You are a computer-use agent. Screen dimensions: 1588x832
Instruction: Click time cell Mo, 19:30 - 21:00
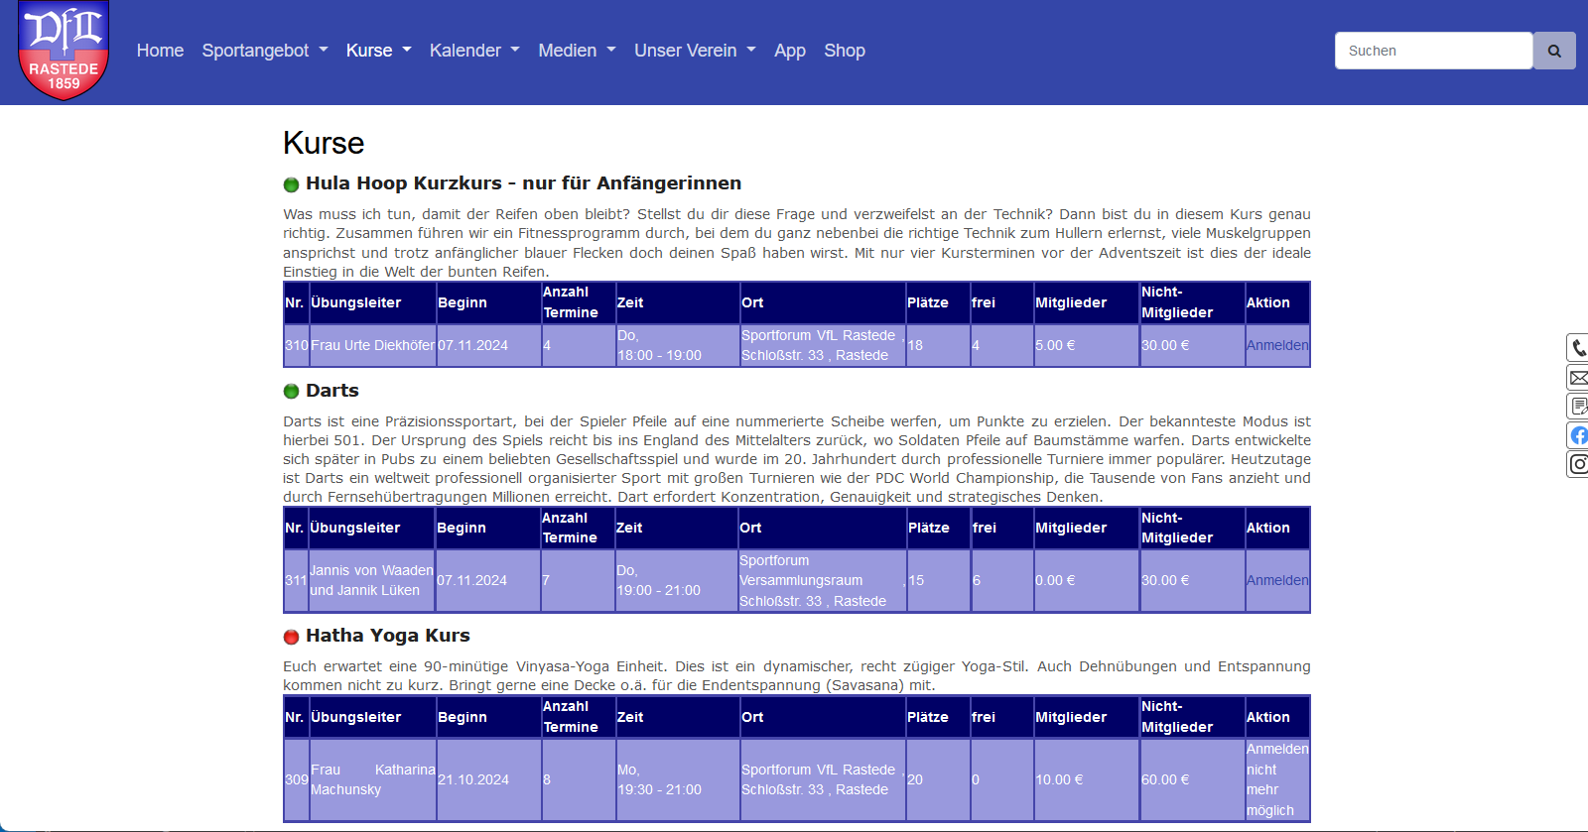coord(678,779)
